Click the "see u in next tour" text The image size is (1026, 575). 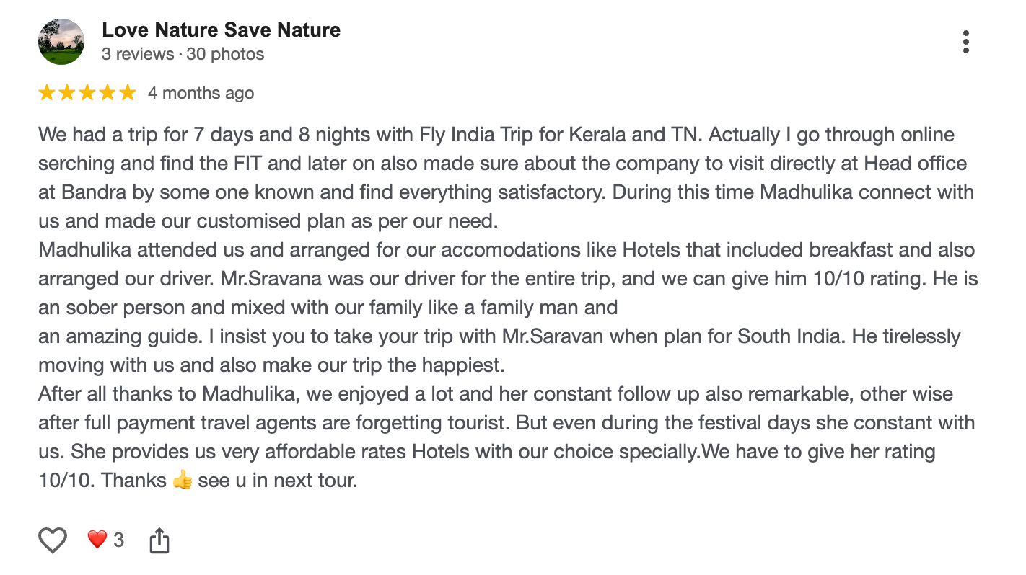pyautogui.click(x=278, y=481)
